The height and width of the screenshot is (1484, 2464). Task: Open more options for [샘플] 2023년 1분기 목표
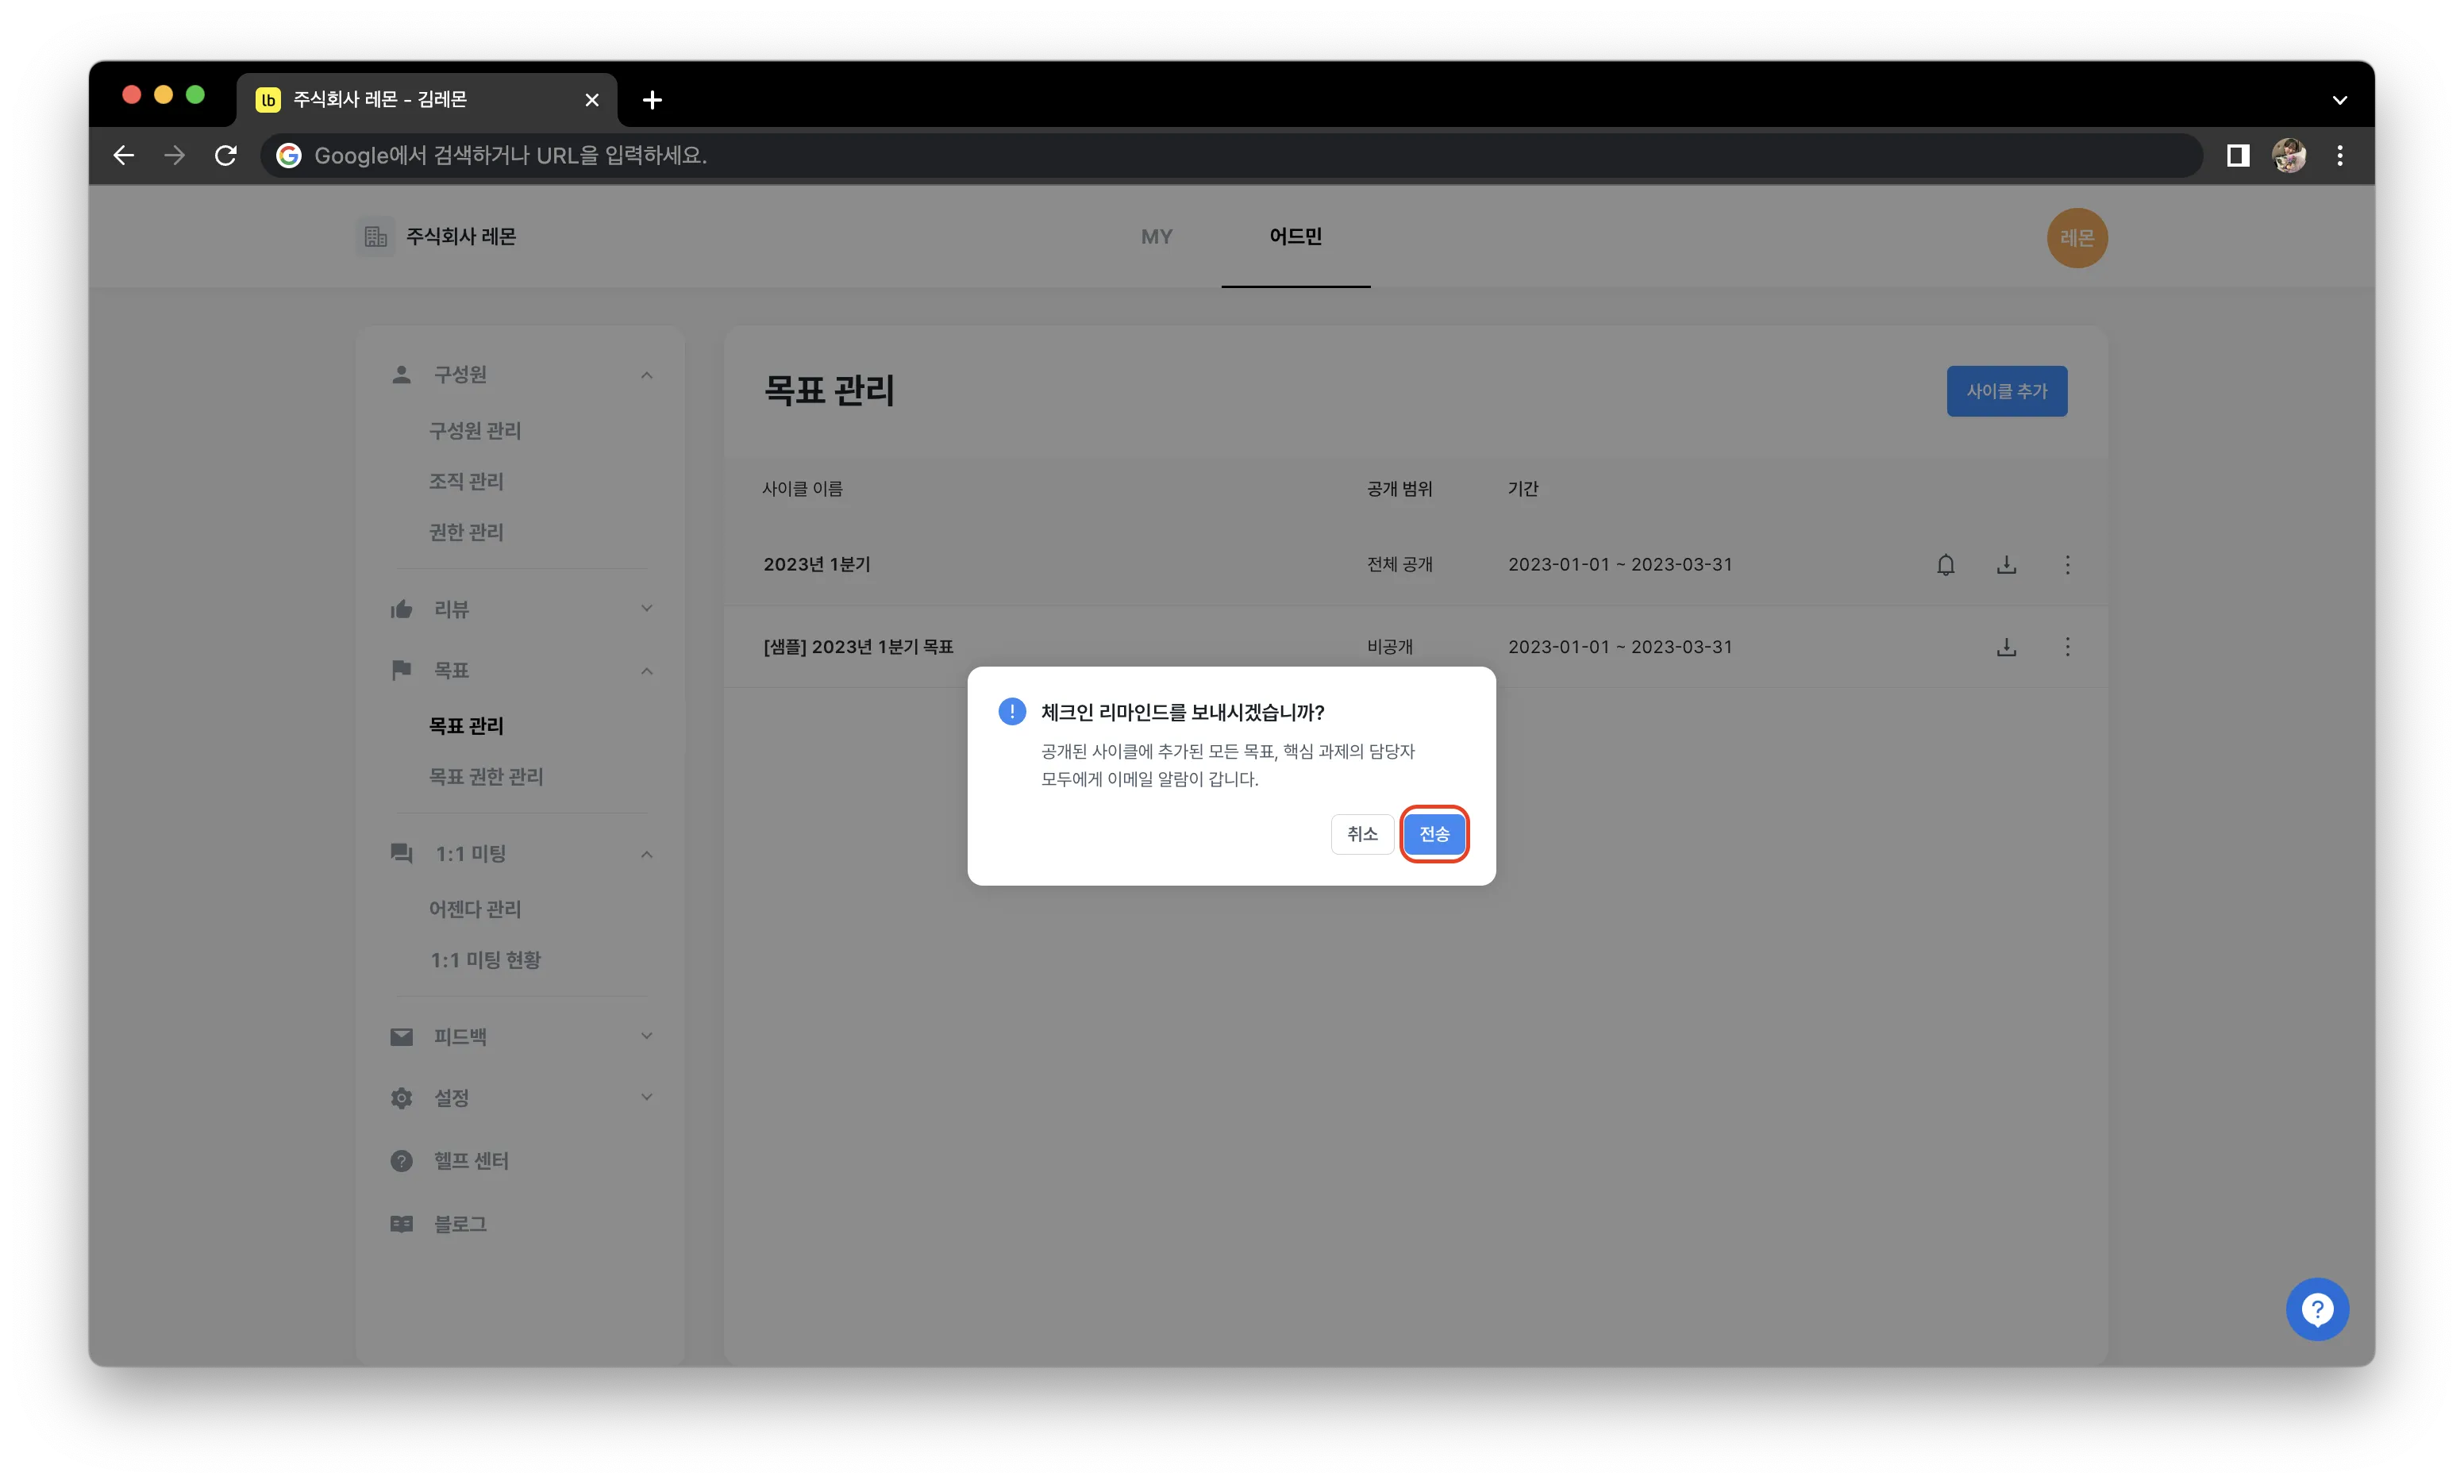(2067, 647)
